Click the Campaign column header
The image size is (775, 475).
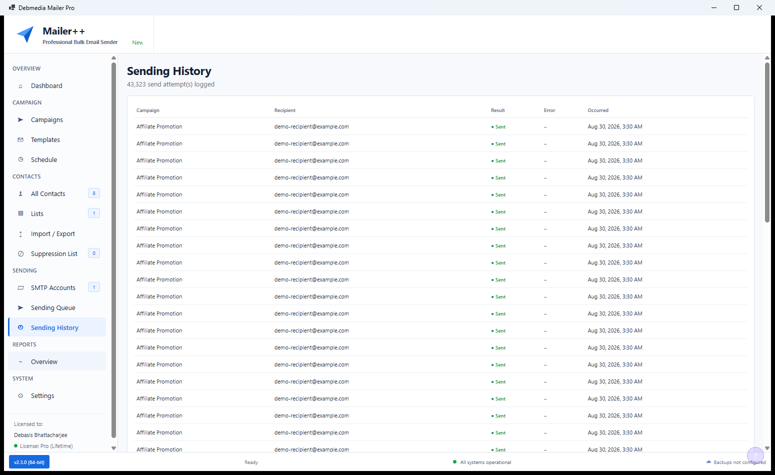pyautogui.click(x=148, y=110)
